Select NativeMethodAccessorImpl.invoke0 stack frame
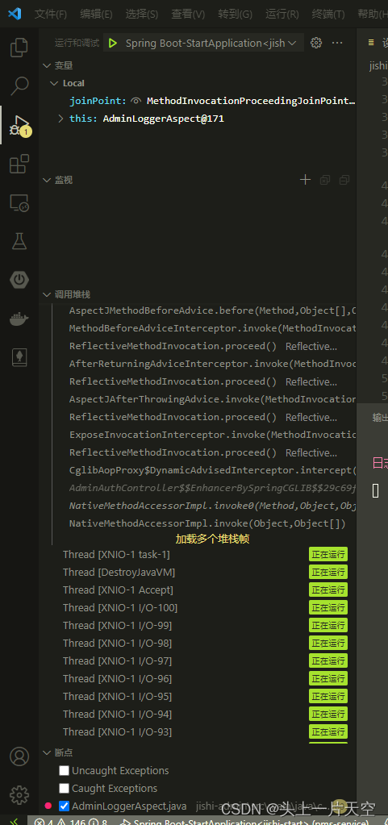The width and height of the screenshot is (388, 825). (213, 506)
